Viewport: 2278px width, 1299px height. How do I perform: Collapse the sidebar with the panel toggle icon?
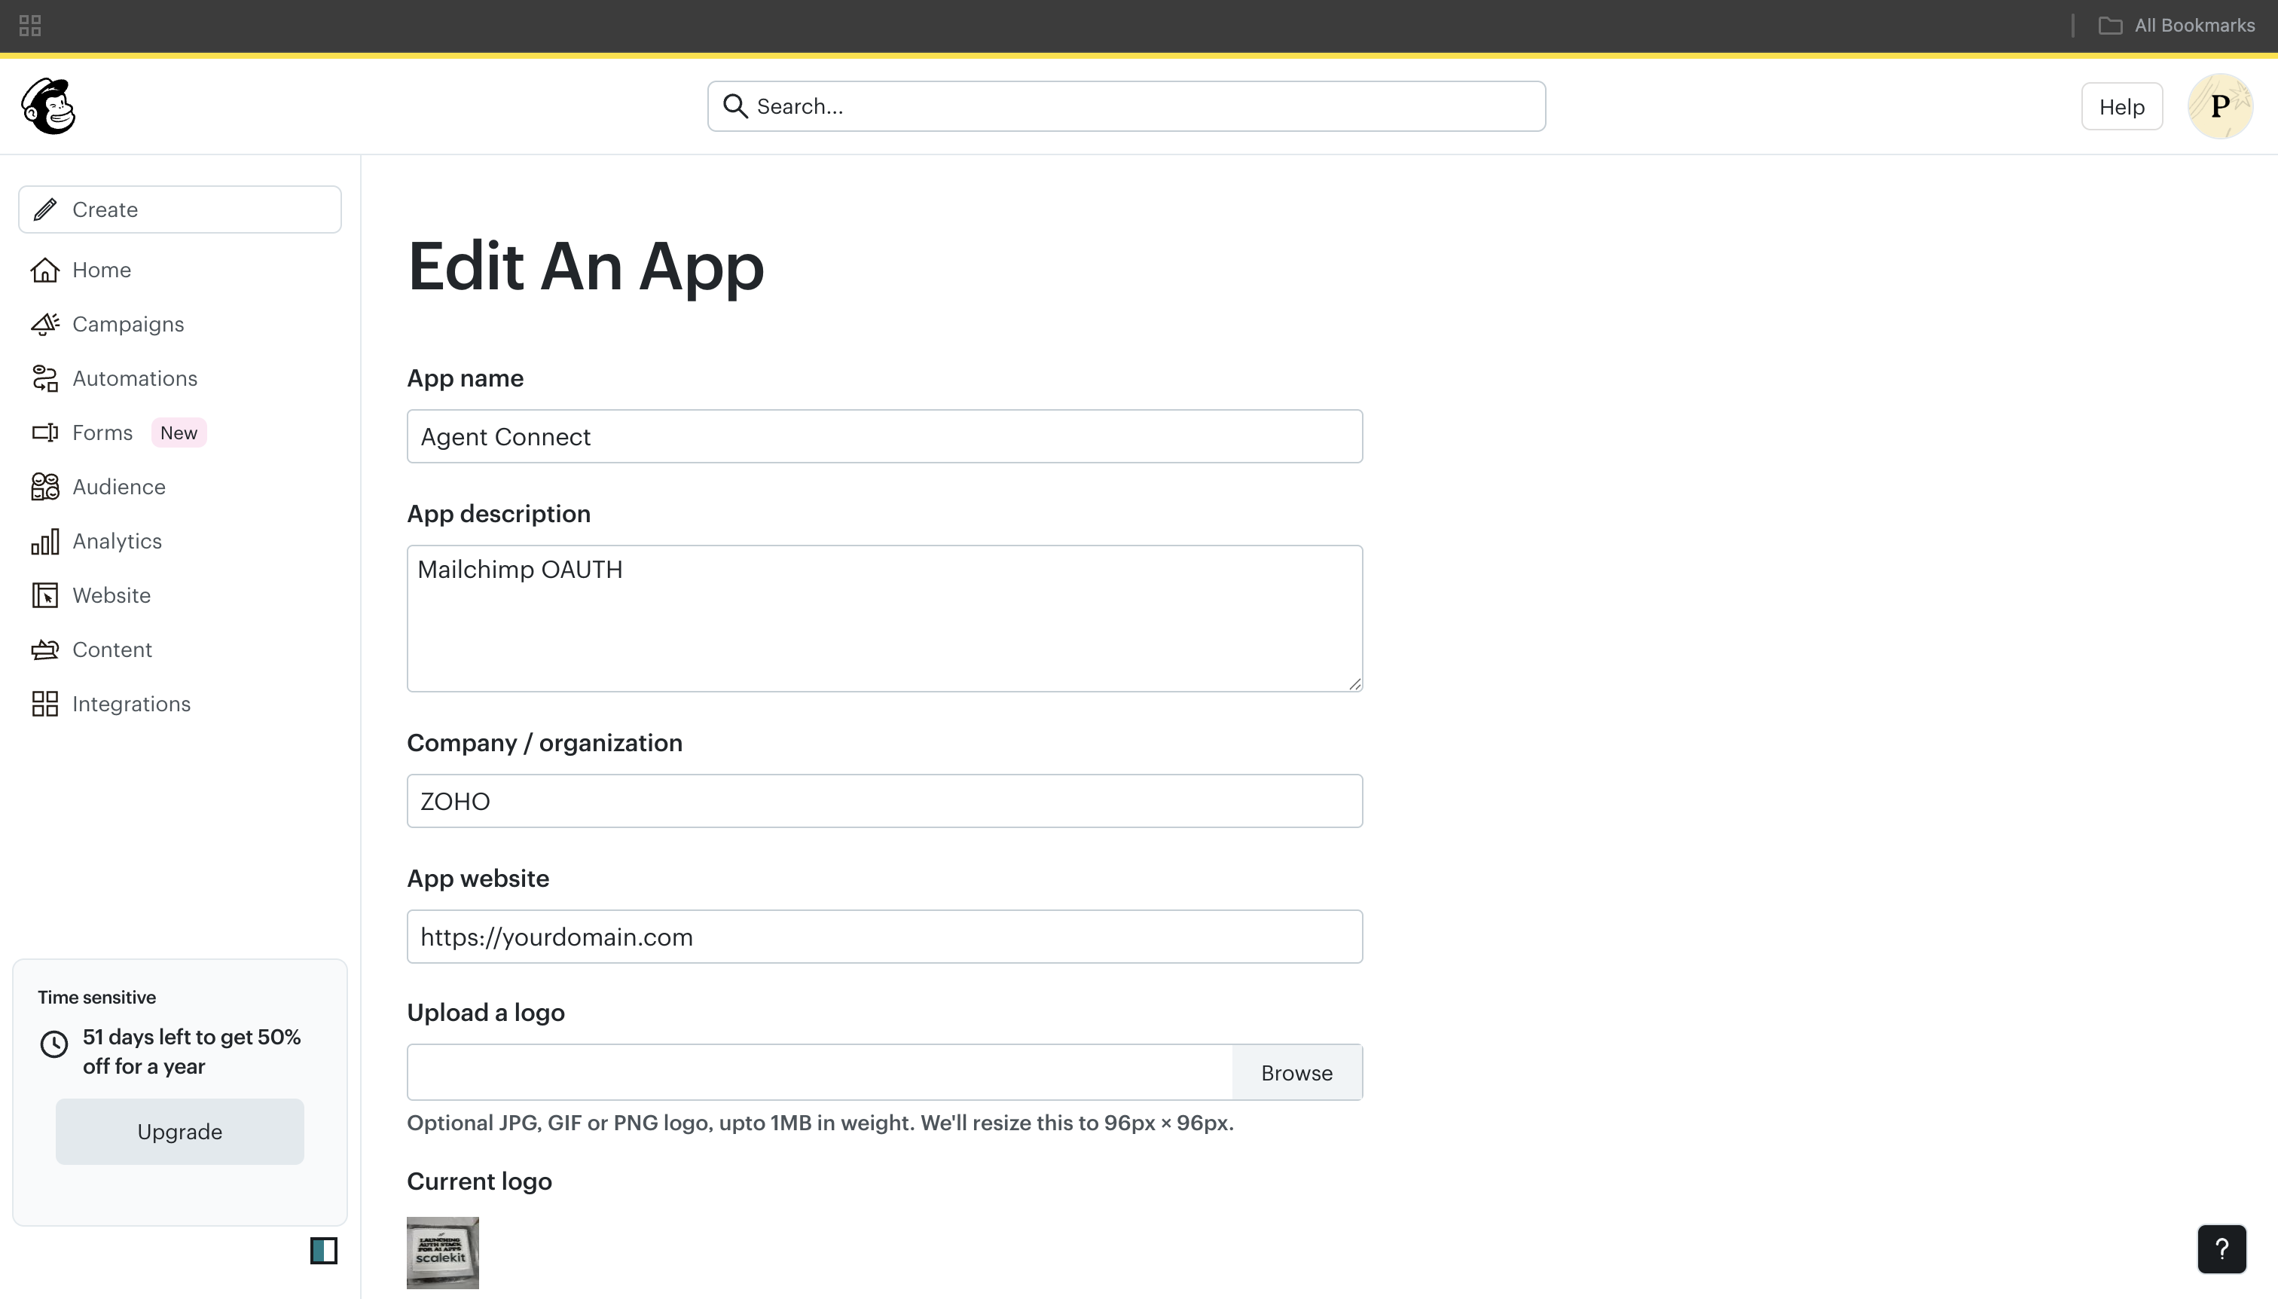pos(324,1251)
